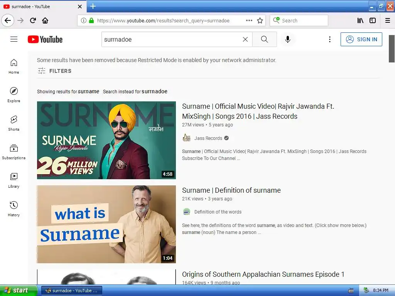Open the Firefox hamburger menu
Image resolution: width=395 pixels, height=296 pixels.
click(x=387, y=20)
